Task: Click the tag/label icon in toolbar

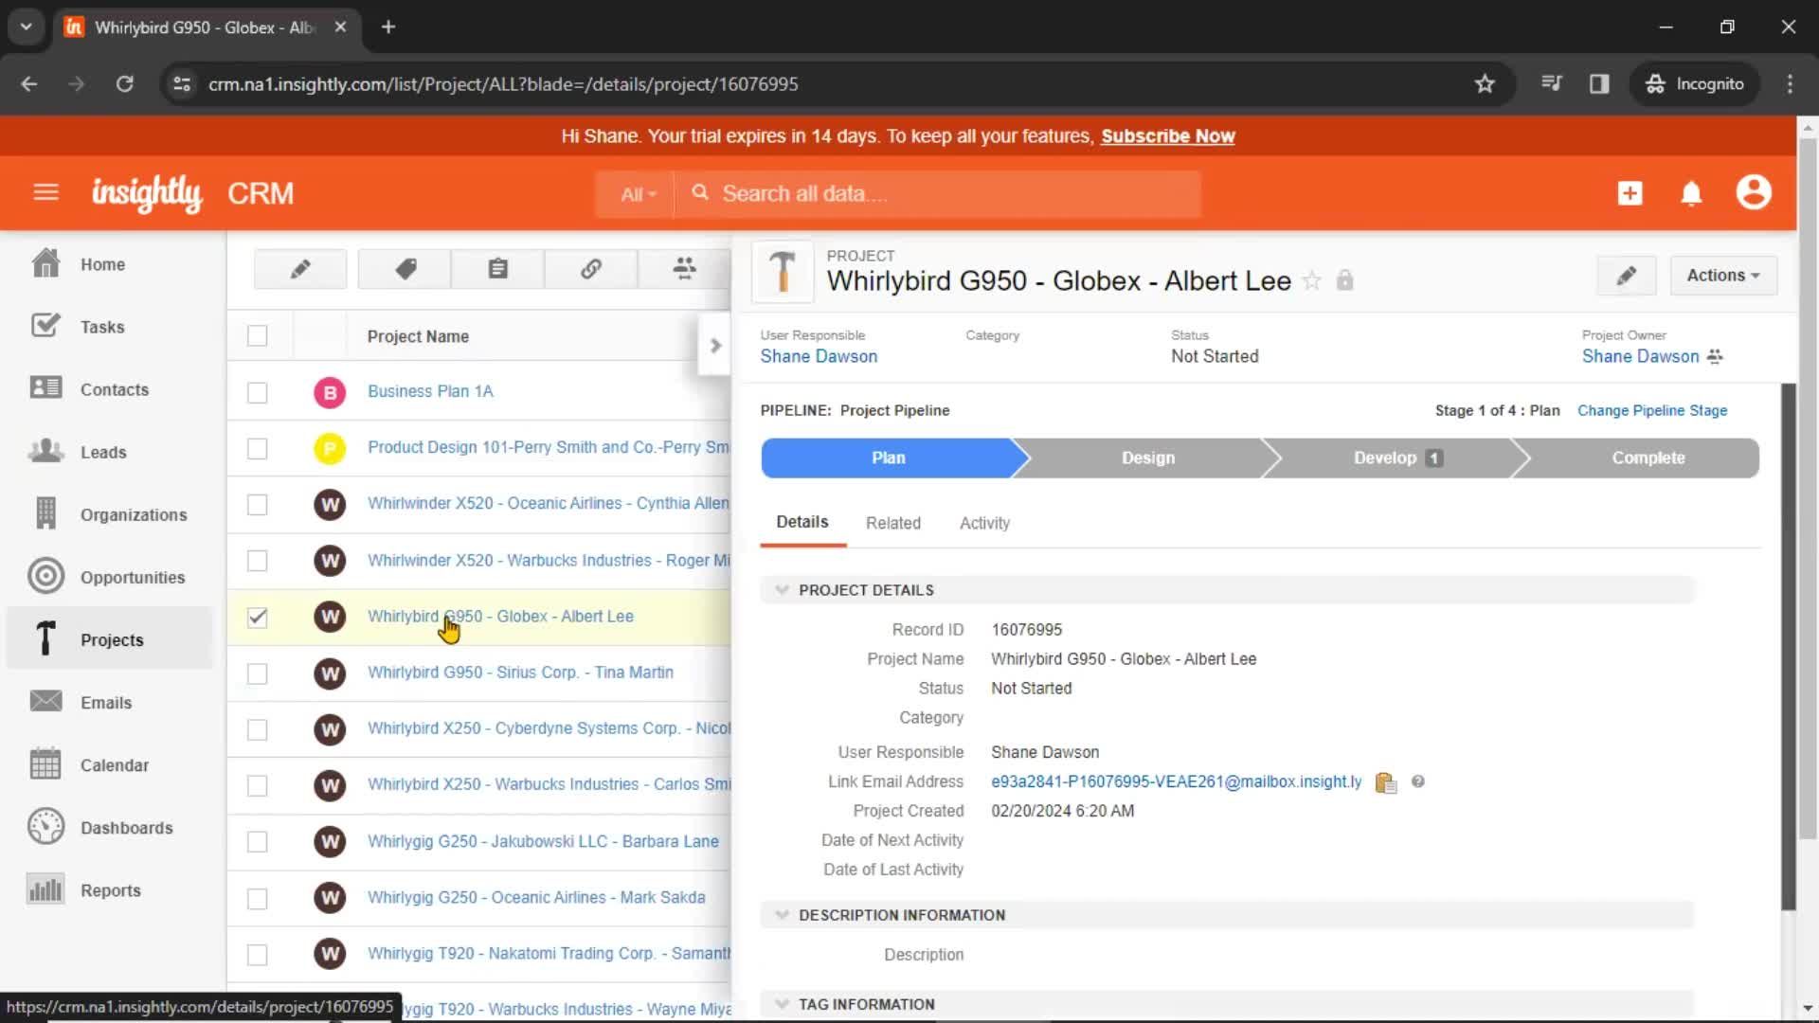Action: (405, 269)
